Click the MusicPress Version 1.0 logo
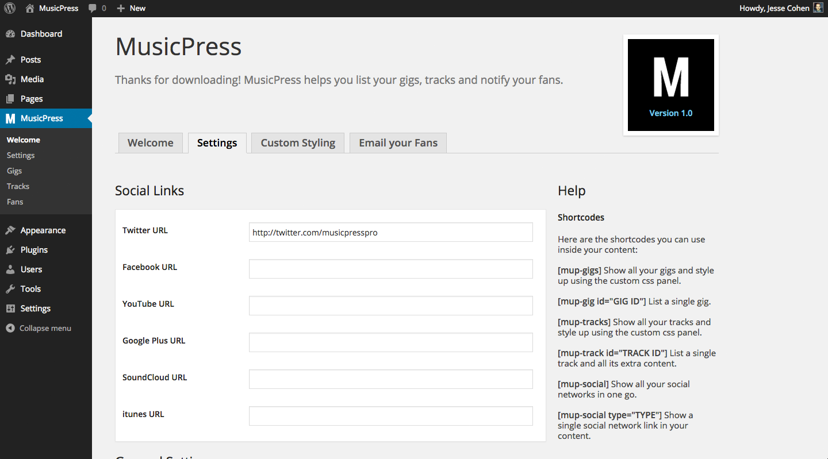The width and height of the screenshot is (828, 459). (671, 85)
